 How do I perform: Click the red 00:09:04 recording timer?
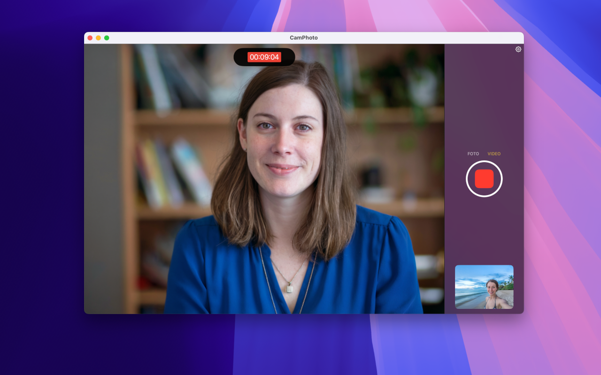click(x=264, y=57)
